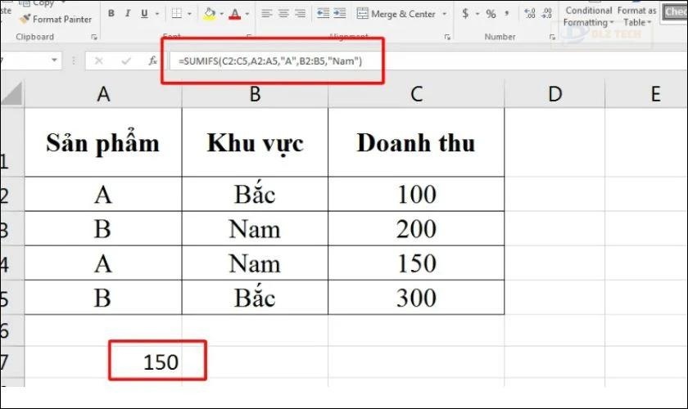688x409 pixels.
Task: Select cell A3 containing B
Action: click(x=103, y=228)
